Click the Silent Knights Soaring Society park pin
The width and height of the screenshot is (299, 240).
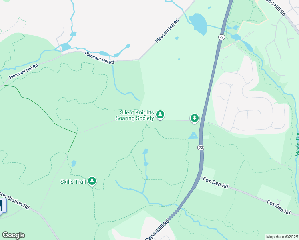(x=160, y=115)
